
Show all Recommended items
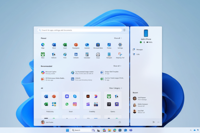[x=117, y=66]
